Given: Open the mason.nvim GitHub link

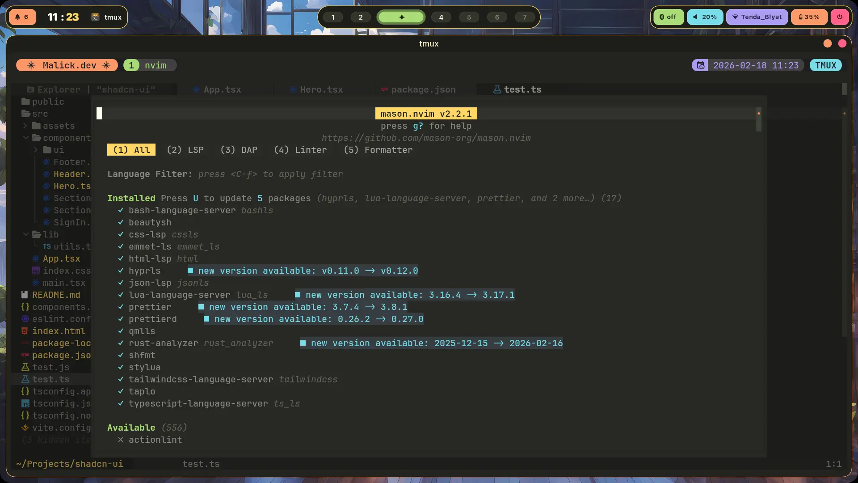Looking at the screenshot, I should click(426, 138).
